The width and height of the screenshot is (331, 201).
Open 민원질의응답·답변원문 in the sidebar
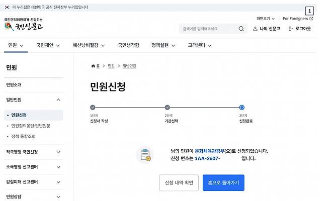coord(31,126)
